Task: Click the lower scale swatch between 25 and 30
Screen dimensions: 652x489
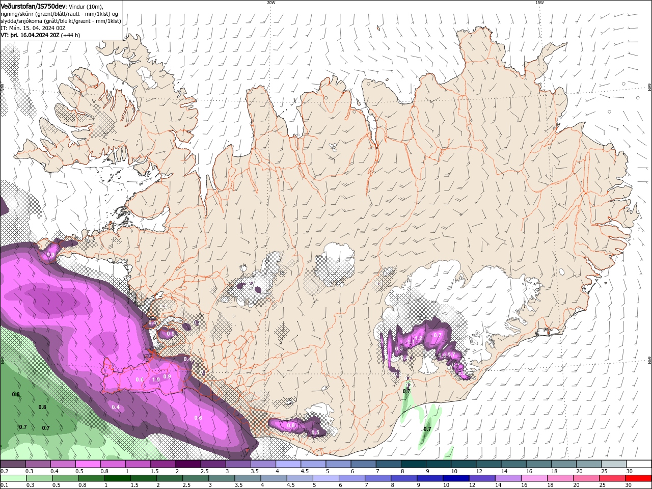Action: pyautogui.click(x=612, y=478)
